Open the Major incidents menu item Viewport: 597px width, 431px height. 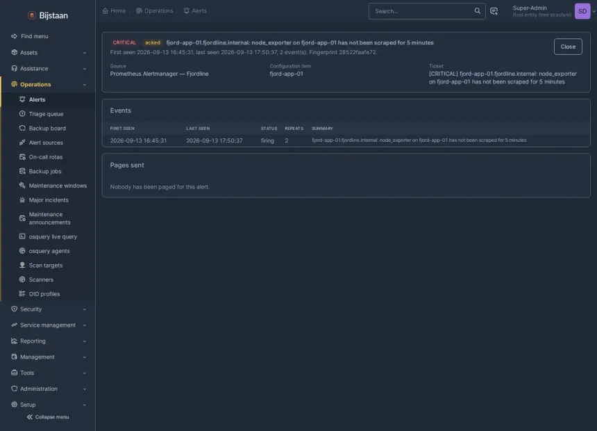coord(48,200)
